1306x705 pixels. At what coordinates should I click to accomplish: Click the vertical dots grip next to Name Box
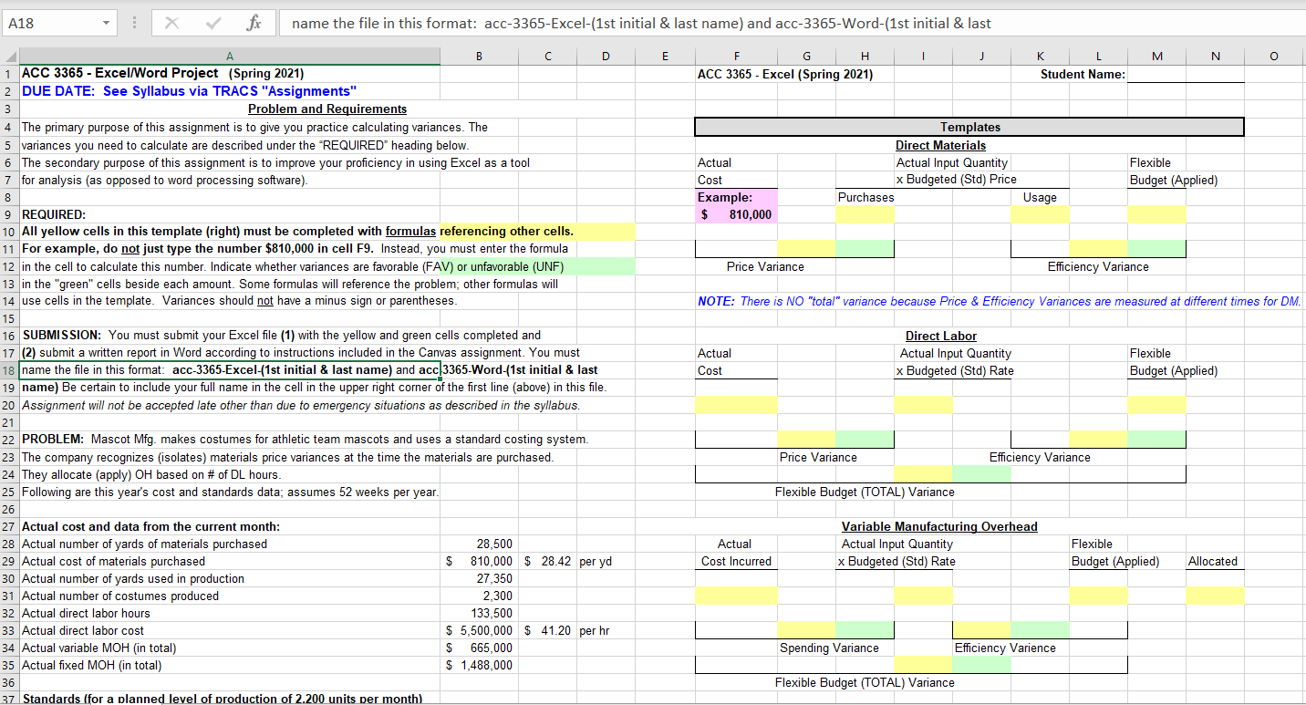pos(133,22)
